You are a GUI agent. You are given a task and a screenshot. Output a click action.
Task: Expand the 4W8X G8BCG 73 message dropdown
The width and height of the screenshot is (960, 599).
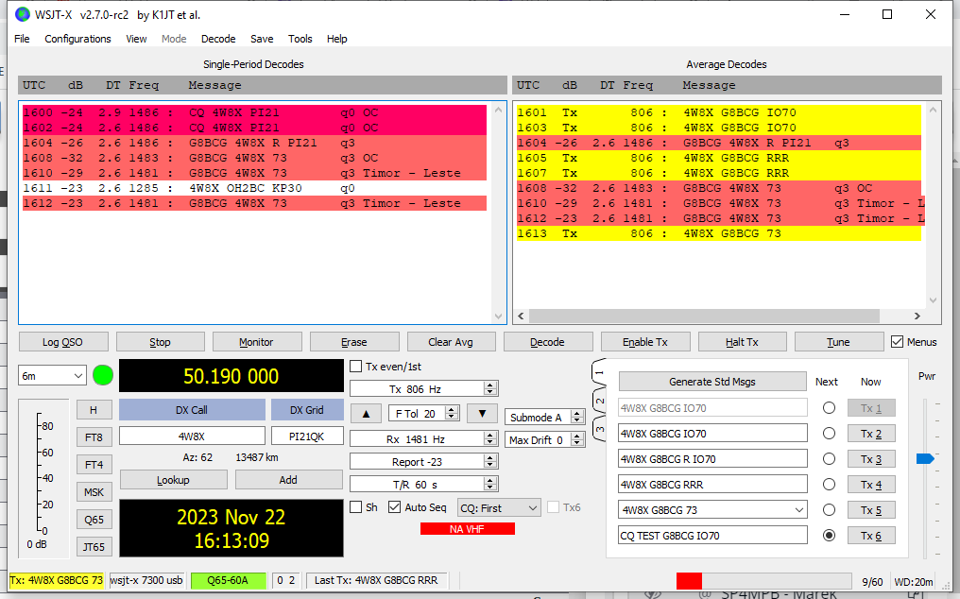(799, 509)
